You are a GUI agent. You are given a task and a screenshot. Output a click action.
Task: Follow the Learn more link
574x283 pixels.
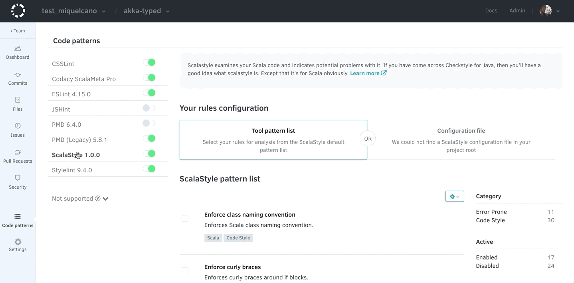click(x=365, y=74)
